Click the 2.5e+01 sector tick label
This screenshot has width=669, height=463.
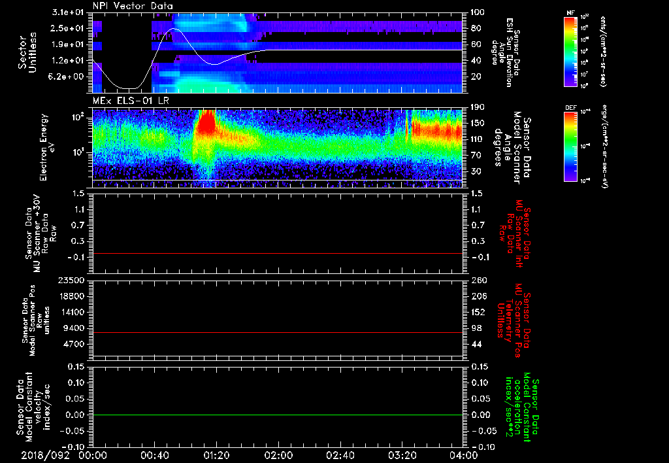point(69,28)
